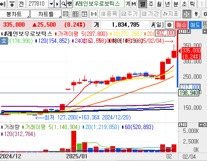Select the 분 (minute) period tab
Screen dimensions: 207x161
point(176,4)
